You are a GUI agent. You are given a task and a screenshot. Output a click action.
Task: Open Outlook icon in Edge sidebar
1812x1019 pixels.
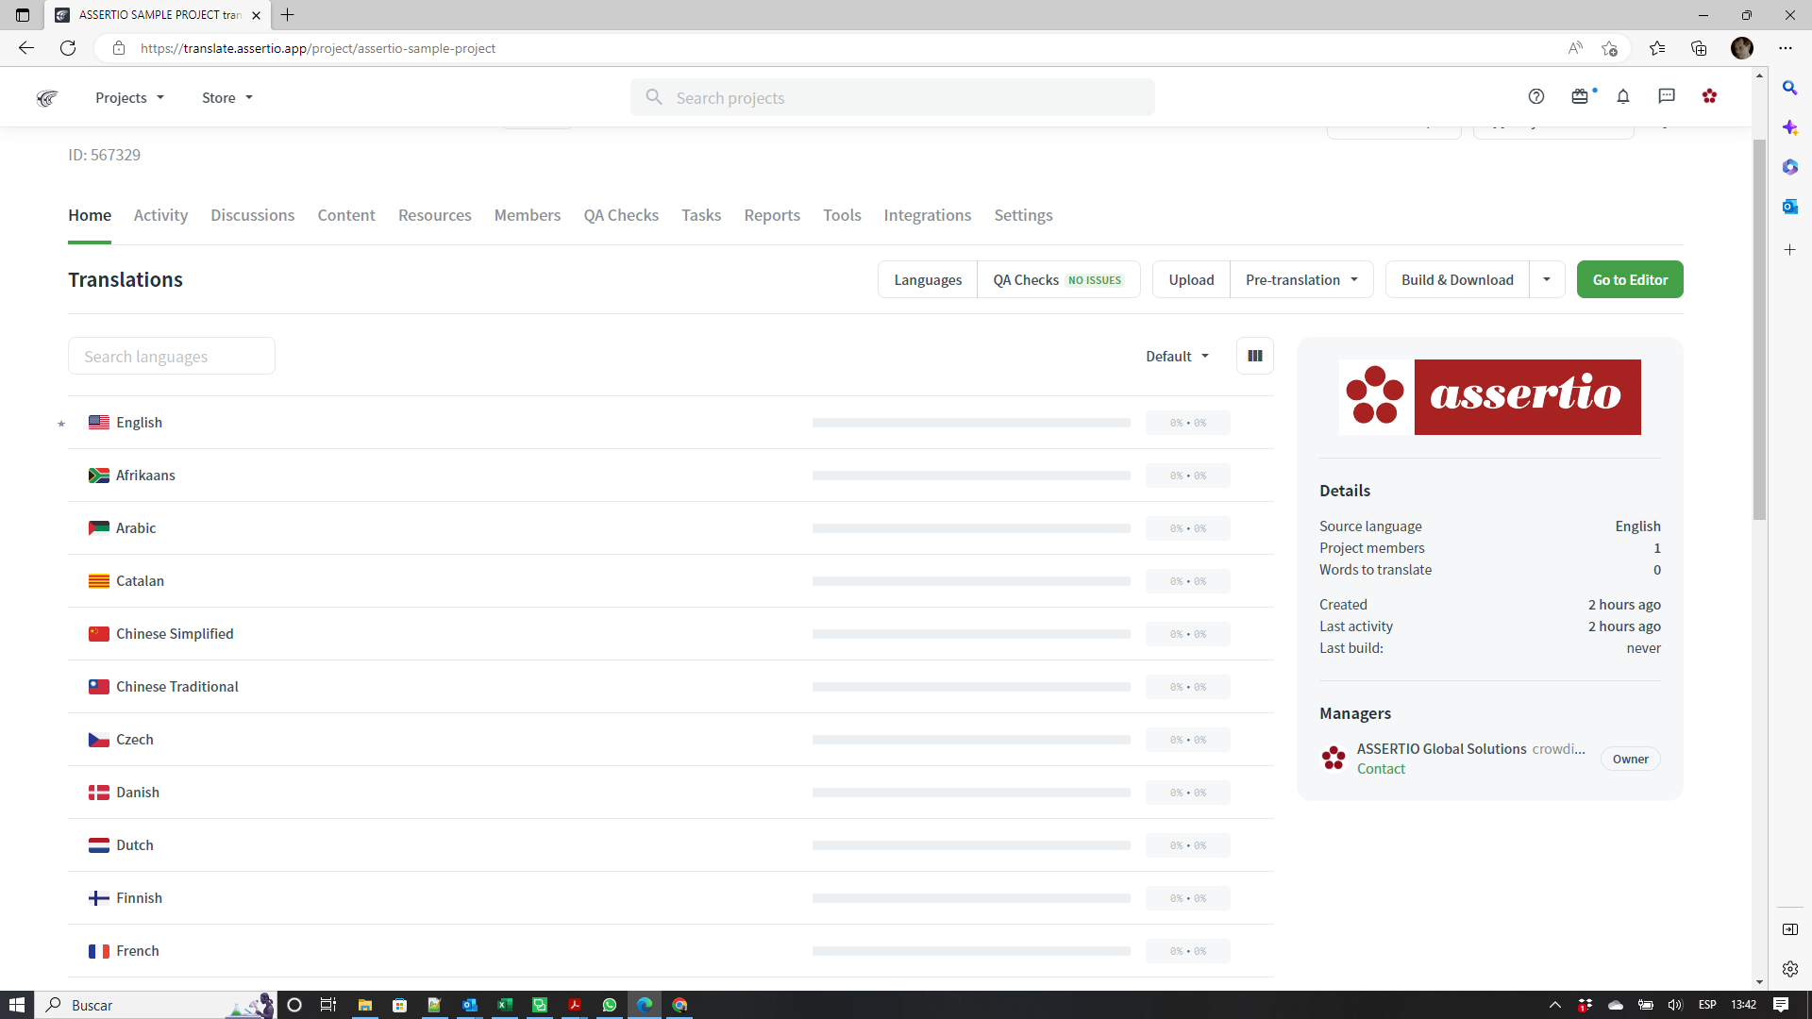point(1789,207)
